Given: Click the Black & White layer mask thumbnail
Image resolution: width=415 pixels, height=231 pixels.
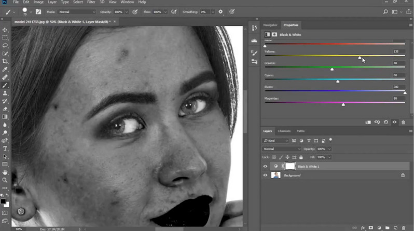Looking at the screenshot, I should (x=290, y=166).
